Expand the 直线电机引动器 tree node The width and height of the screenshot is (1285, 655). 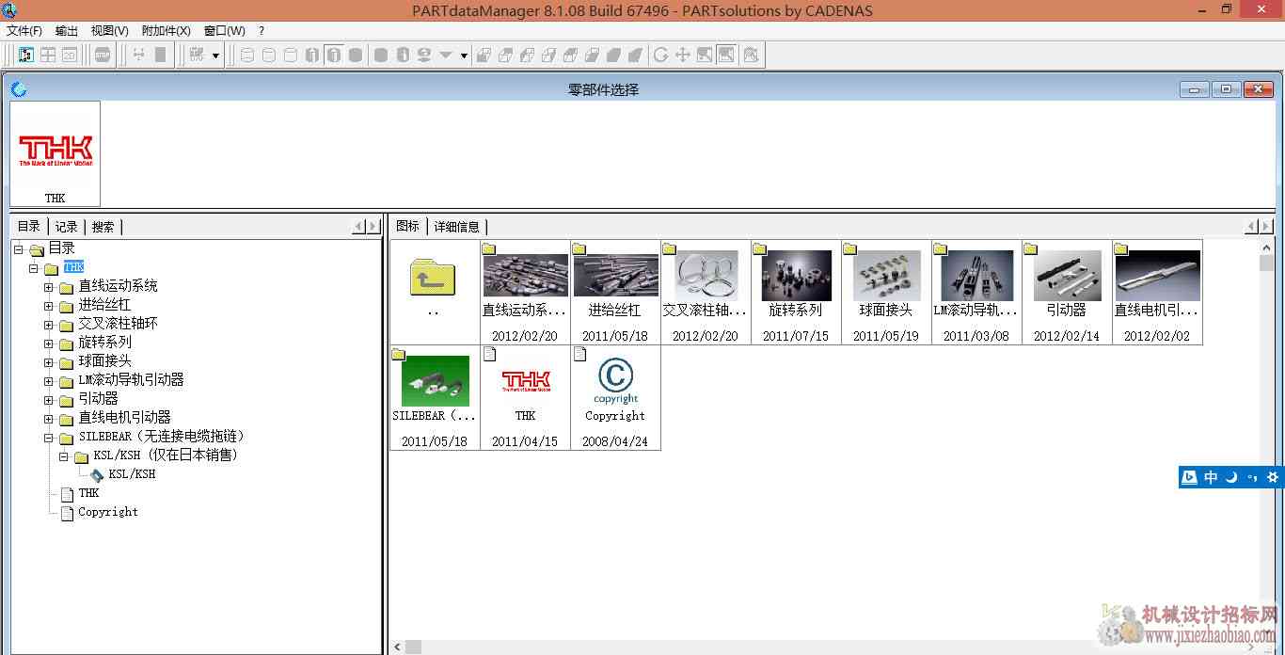pos(49,419)
